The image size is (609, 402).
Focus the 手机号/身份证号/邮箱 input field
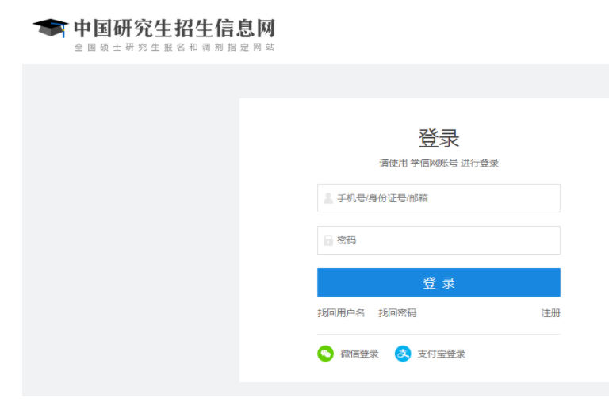tap(439, 198)
